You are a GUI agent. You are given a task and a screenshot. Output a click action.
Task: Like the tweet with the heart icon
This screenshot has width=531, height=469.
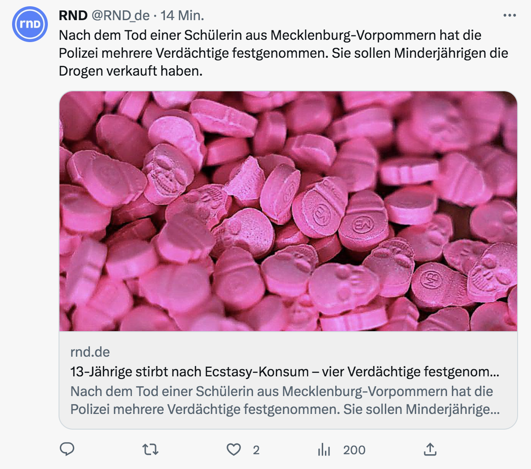coord(234,449)
